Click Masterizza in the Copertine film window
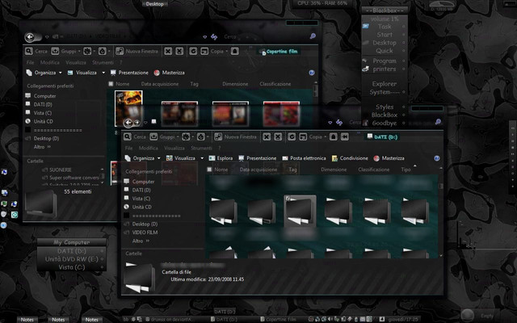This screenshot has height=323, width=517. (x=169, y=73)
